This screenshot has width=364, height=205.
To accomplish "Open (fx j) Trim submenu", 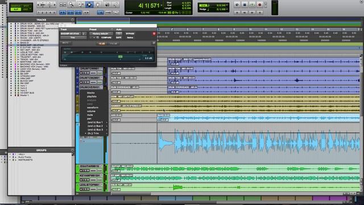I will (93, 133).
